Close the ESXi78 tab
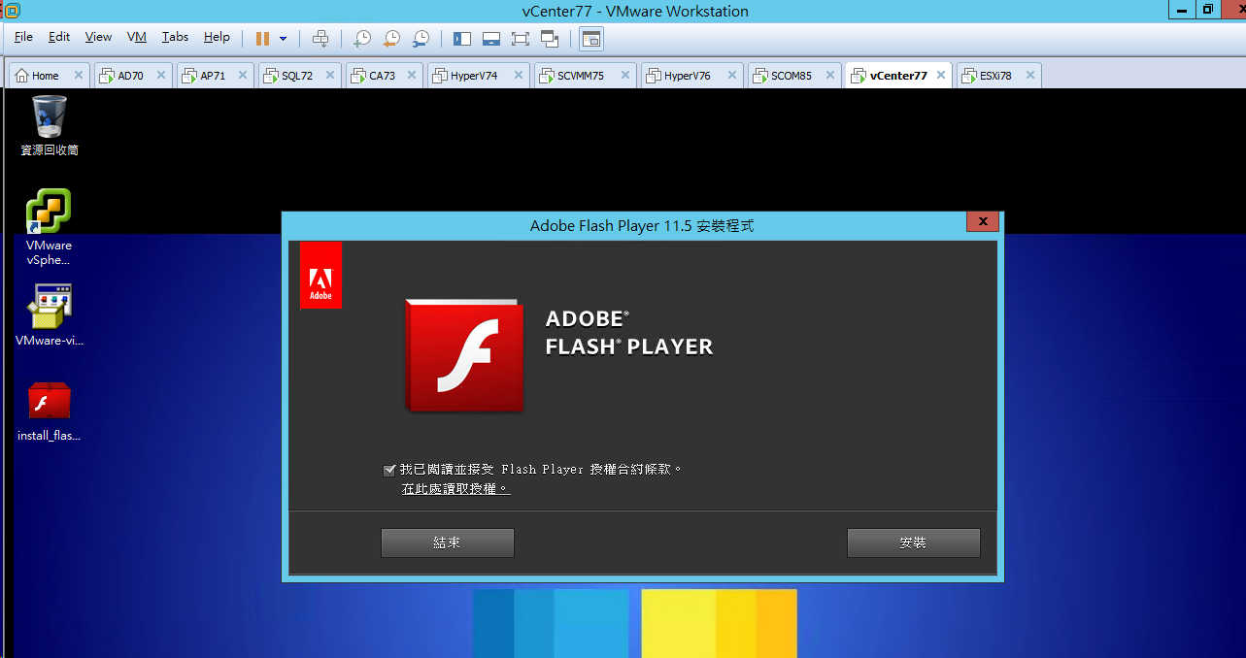 (1029, 75)
